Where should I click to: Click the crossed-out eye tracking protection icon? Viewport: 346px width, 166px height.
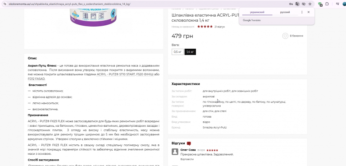(x=304, y=4)
